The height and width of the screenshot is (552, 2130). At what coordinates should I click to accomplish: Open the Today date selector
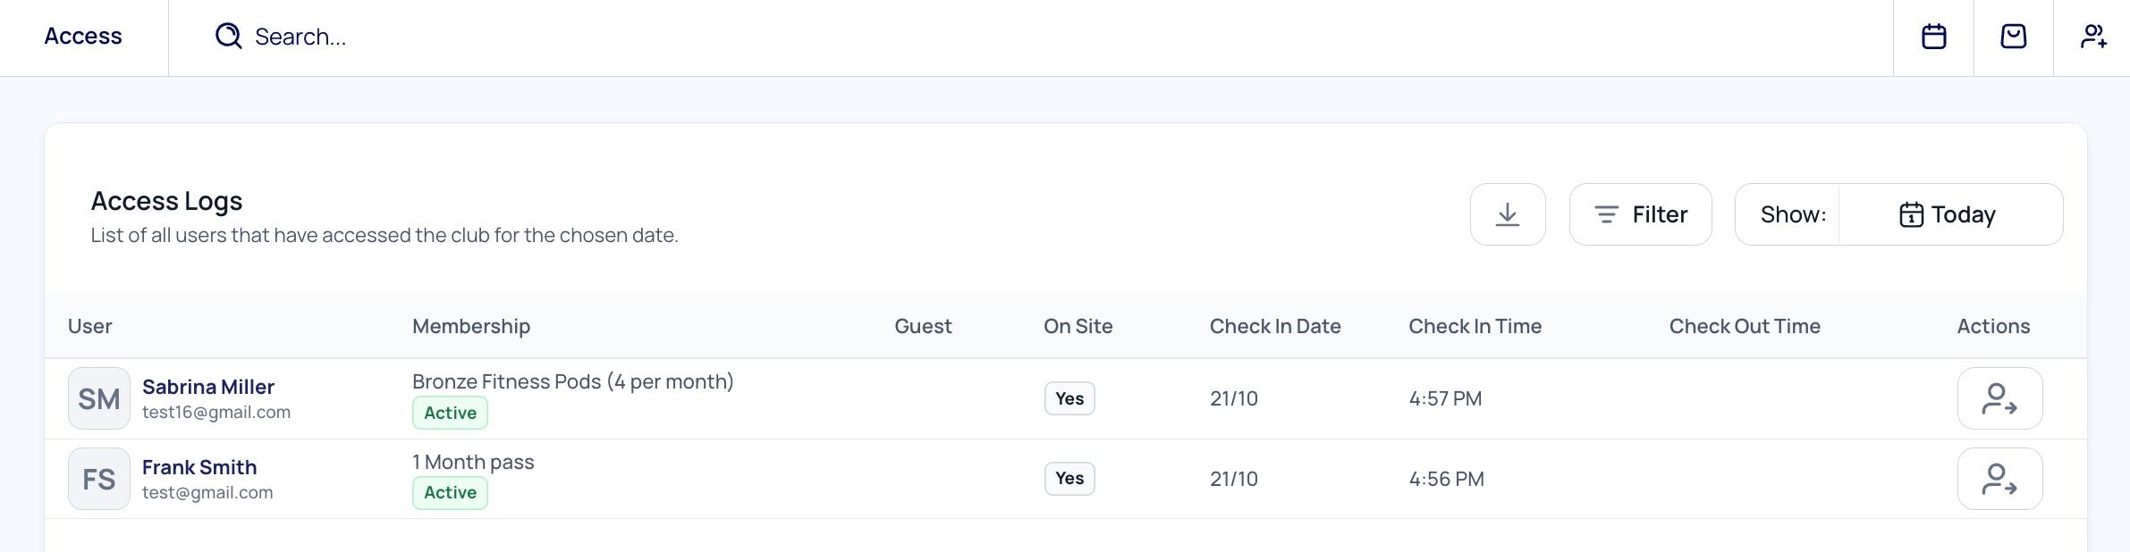tap(1950, 214)
